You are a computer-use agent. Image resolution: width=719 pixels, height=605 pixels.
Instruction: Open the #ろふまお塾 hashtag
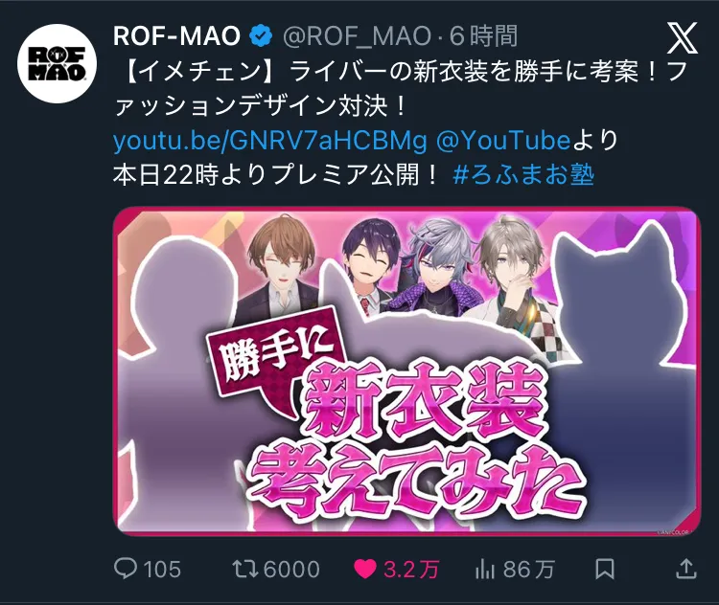tap(523, 174)
